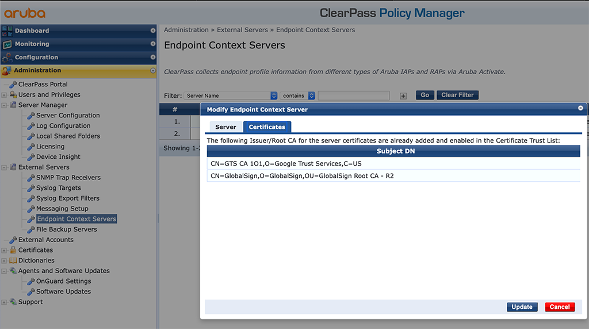The image size is (589, 329).
Task: Click the Dashboard icon in sidebar
Action: click(x=7, y=31)
